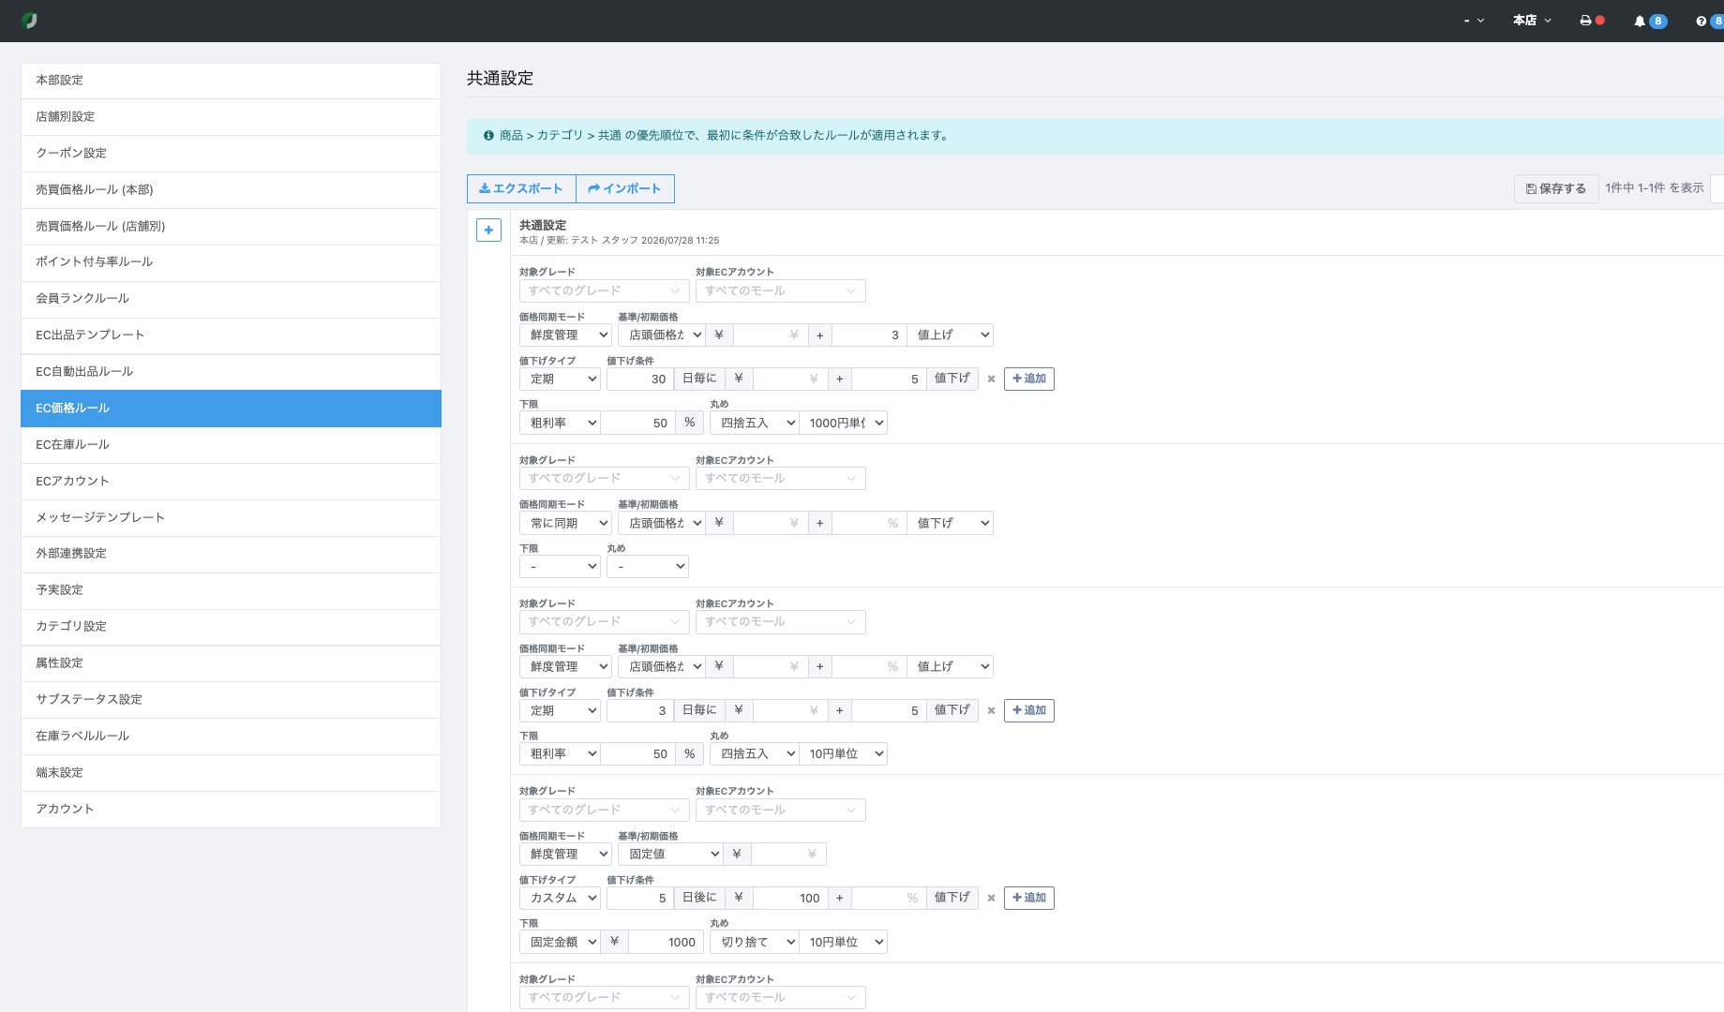Open 店舗別設定 in the sidebar
The height and width of the screenshot is (1012, 1724).
[231, 117]
